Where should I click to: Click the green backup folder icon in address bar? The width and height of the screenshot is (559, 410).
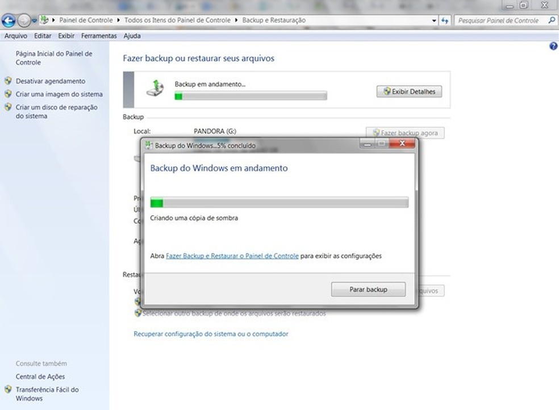point(44,19)
